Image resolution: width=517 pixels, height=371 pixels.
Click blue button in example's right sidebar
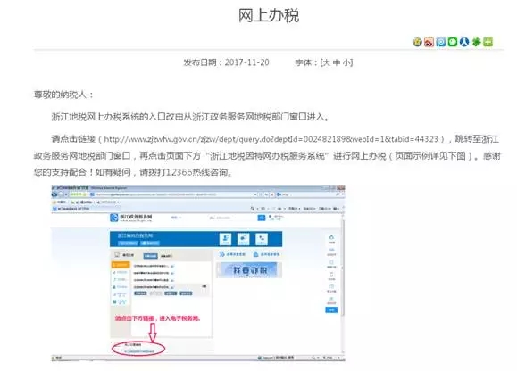point(331,309)
